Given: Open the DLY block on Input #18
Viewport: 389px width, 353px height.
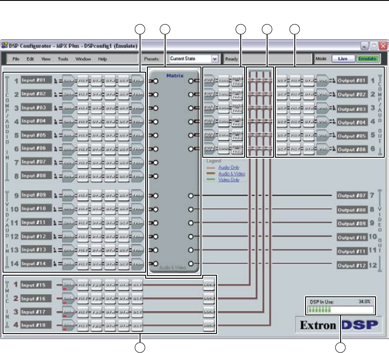Looking at the screenshot, I should (137, 325).
